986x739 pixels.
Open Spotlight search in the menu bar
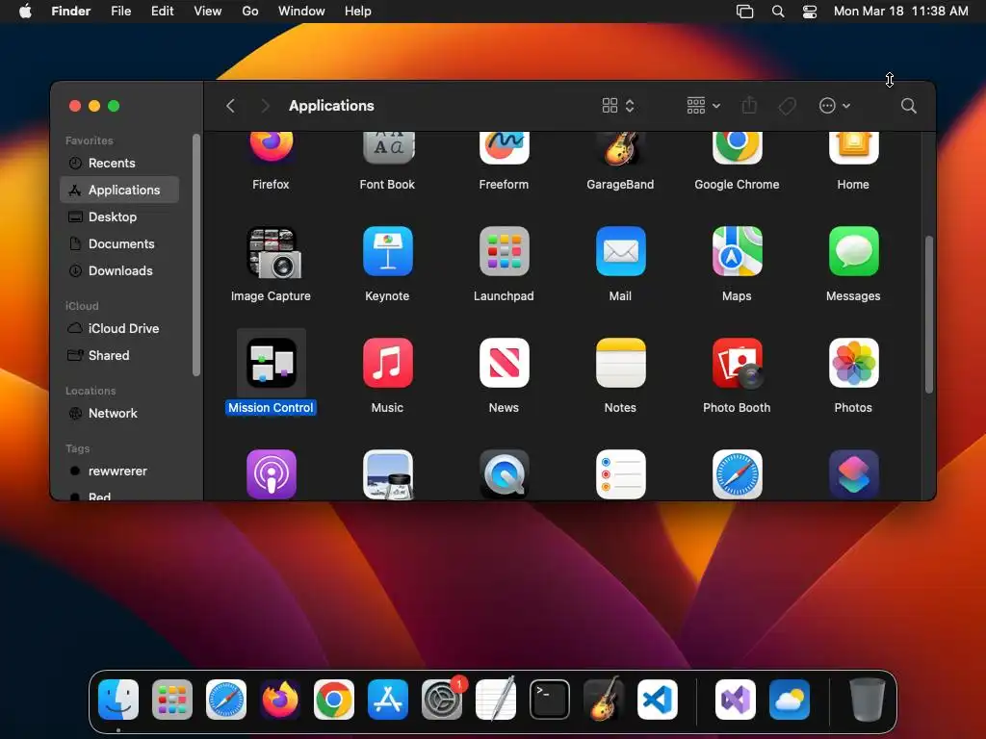pos(778,12)
